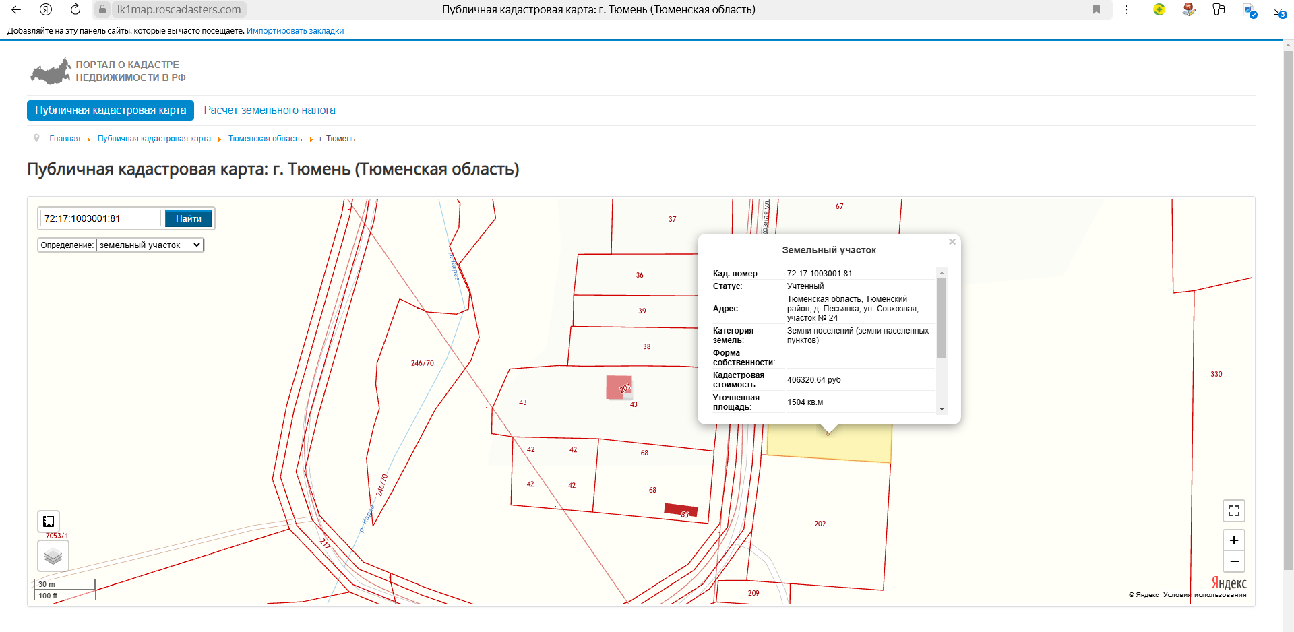The height and width of the screenshot is (632, 1294).
Task: Focus the cadastral number search field
Action: pyautogui.click(x=100, y=218)
